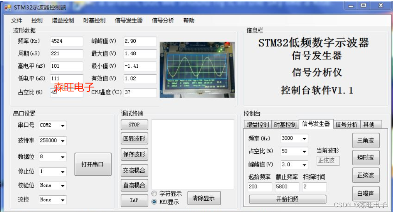
Task: Open the generator 占空比 50 dropdown
Action: [x=304, y=151]
